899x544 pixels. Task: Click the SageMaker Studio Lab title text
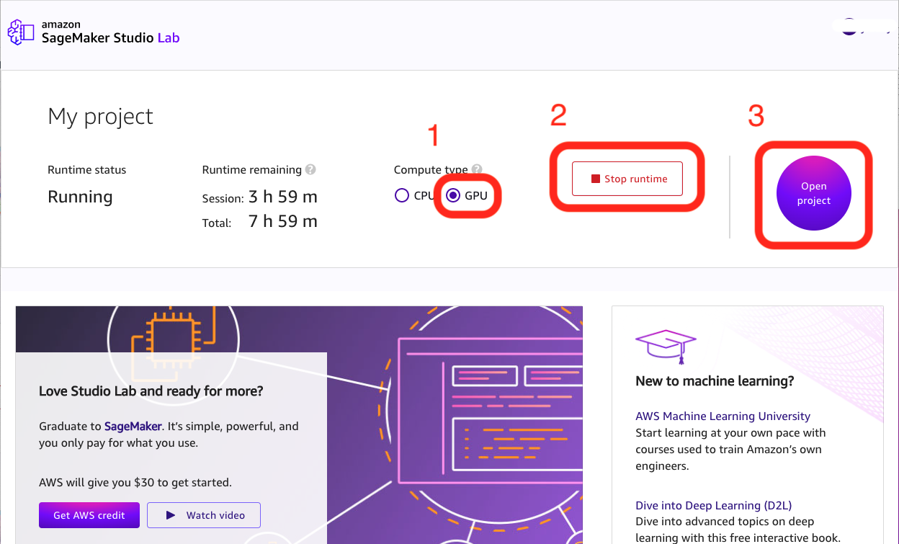pyautogui.click(x=110, y=37)
